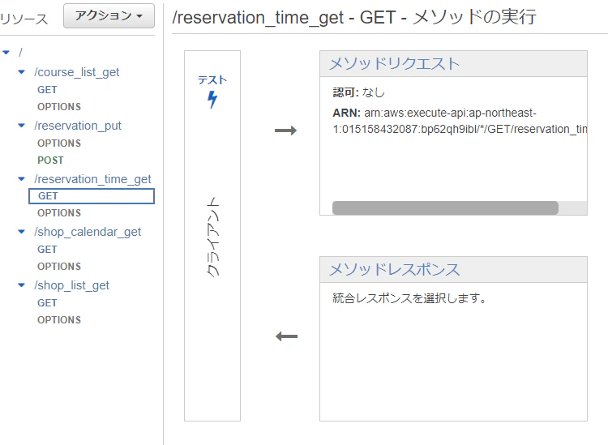
Task: Open GET method under /shop_calendar_get
Action: [47, 250]
